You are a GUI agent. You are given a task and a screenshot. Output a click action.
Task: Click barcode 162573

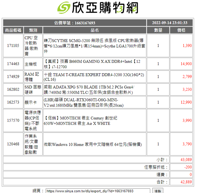(13, 102)
